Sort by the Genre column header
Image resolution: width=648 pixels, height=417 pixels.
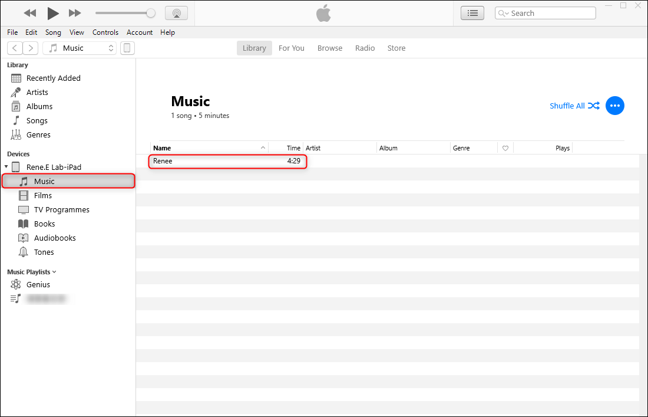(474, 148)
